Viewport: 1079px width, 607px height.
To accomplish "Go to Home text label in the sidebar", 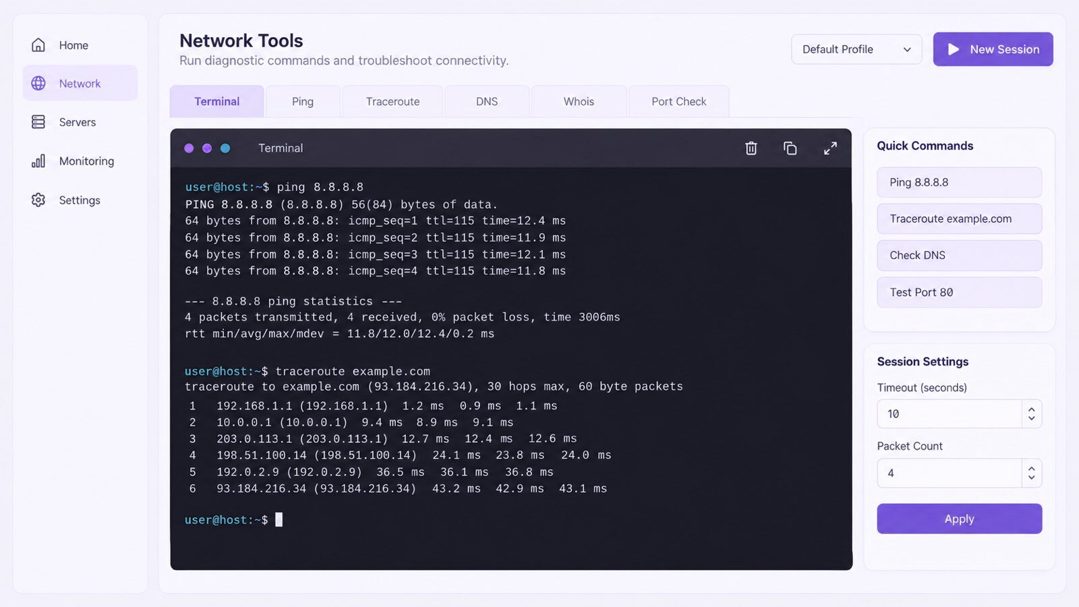I will coord(74,45).
